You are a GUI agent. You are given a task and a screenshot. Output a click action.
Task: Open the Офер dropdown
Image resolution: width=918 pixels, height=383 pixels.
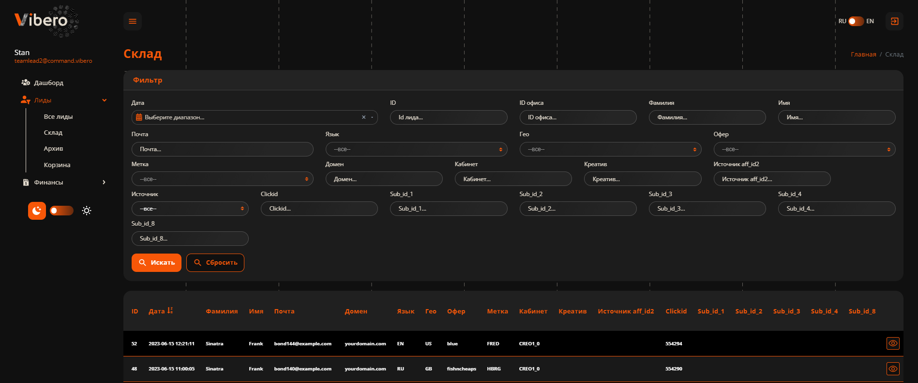click(x=804, y=149)
